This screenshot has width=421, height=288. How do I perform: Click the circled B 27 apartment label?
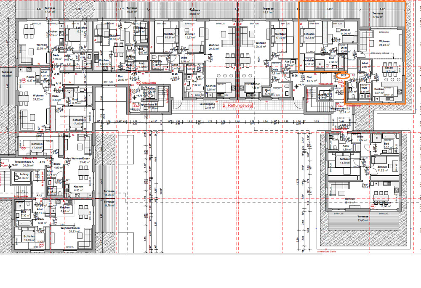(x=344, y=75)
